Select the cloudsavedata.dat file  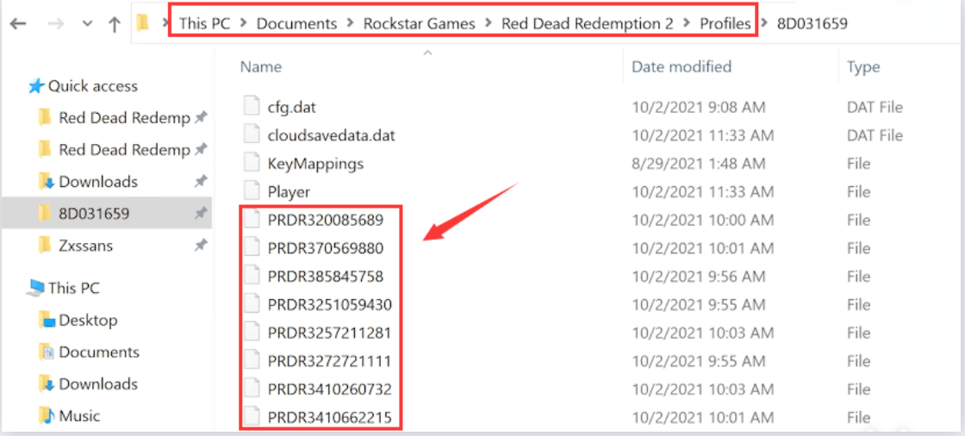pos(331,135)
